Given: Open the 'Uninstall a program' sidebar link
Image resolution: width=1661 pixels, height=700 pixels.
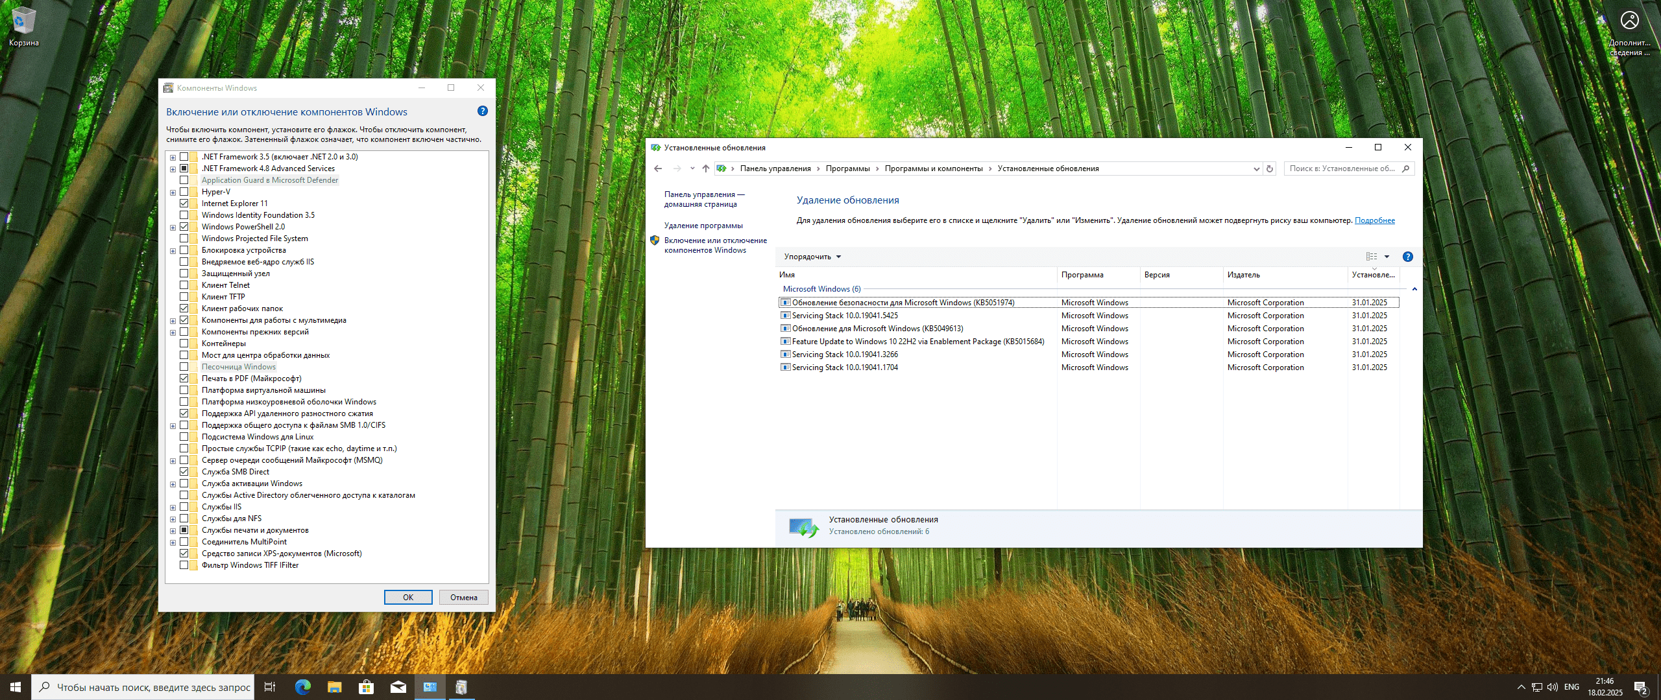Looking at the screenshot, I should [703, 226].
